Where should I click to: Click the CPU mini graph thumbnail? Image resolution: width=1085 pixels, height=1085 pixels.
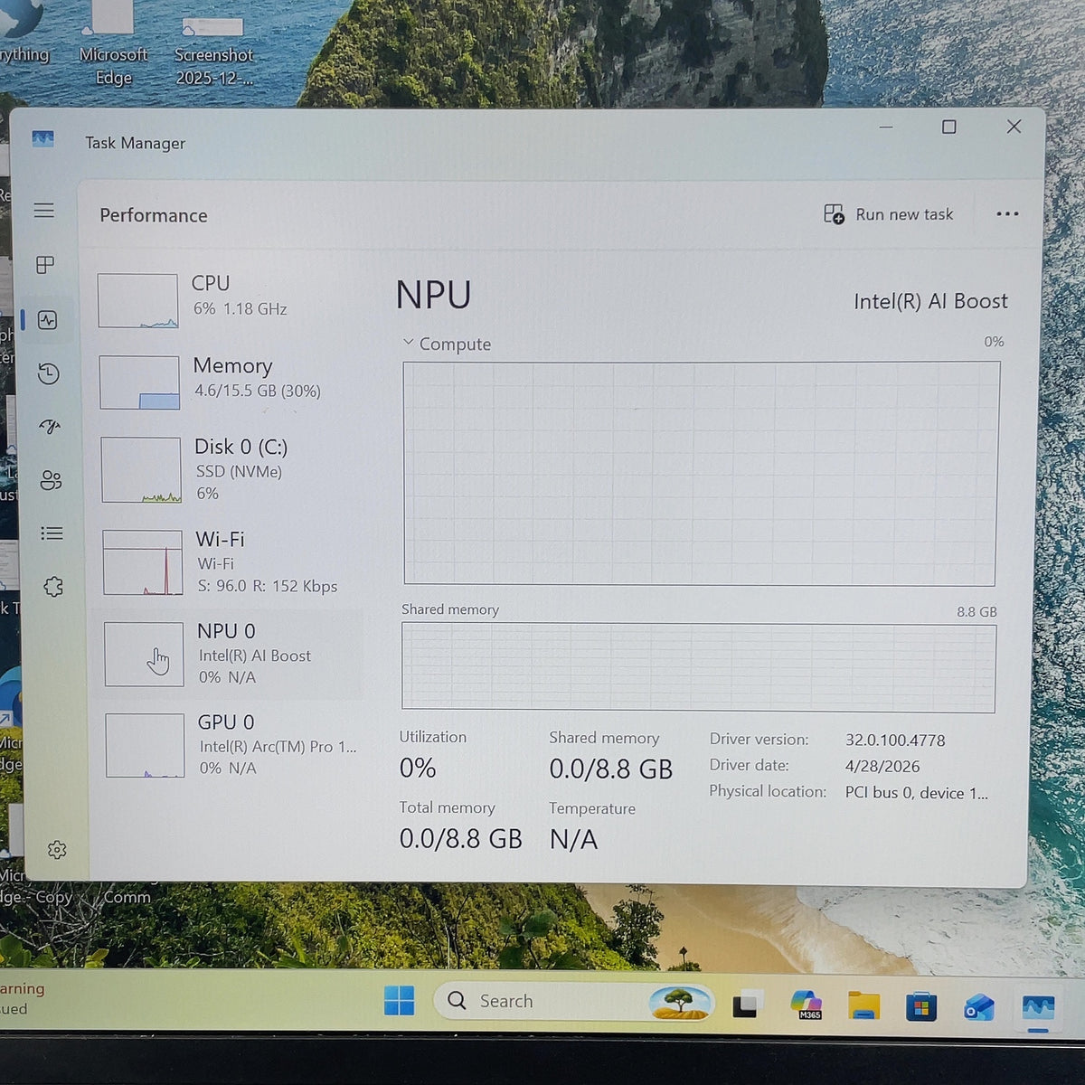coord(137,300)
